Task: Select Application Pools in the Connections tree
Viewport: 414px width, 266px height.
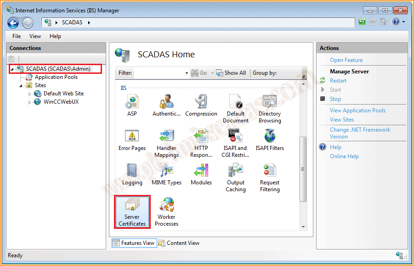Action: coord(56,77)
